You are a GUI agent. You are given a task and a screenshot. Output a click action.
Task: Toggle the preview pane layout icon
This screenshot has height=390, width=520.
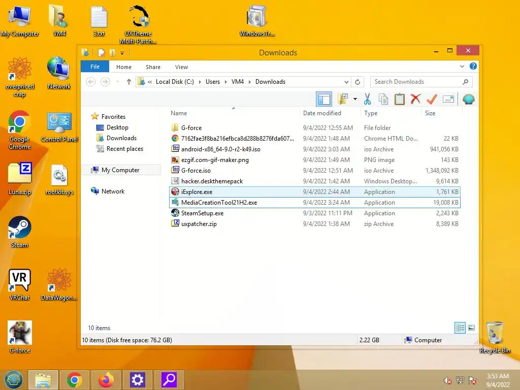323,99
